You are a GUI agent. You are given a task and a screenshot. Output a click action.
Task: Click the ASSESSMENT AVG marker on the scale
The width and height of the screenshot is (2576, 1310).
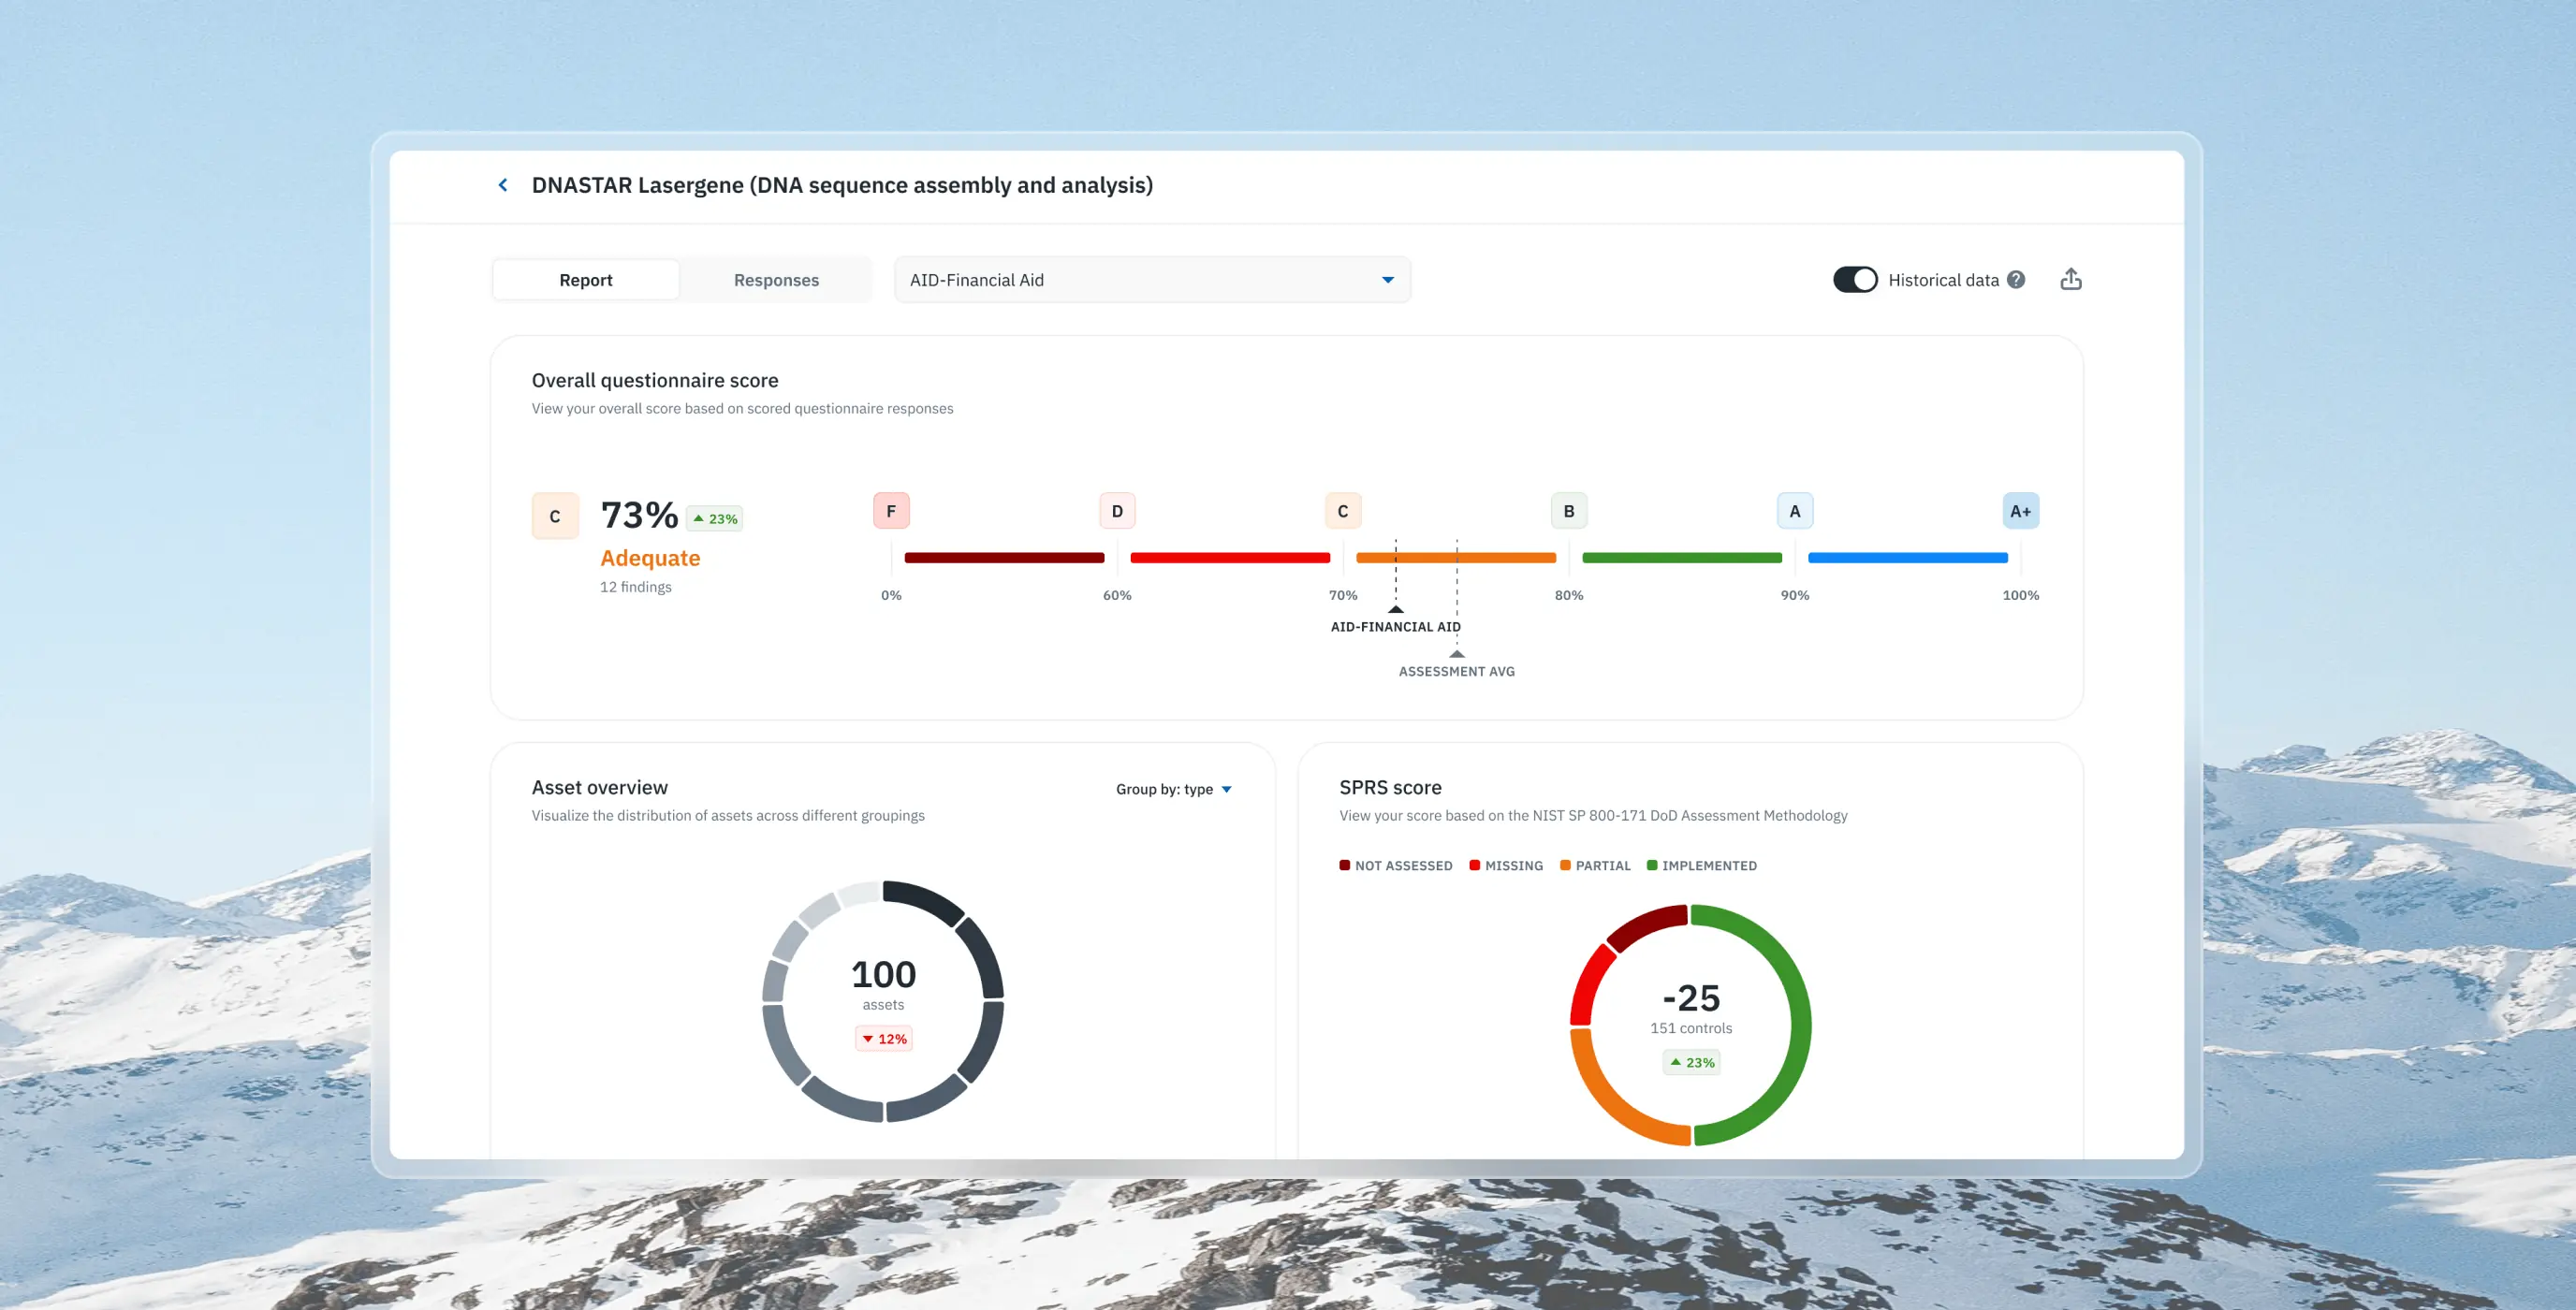click(1457, 655)
